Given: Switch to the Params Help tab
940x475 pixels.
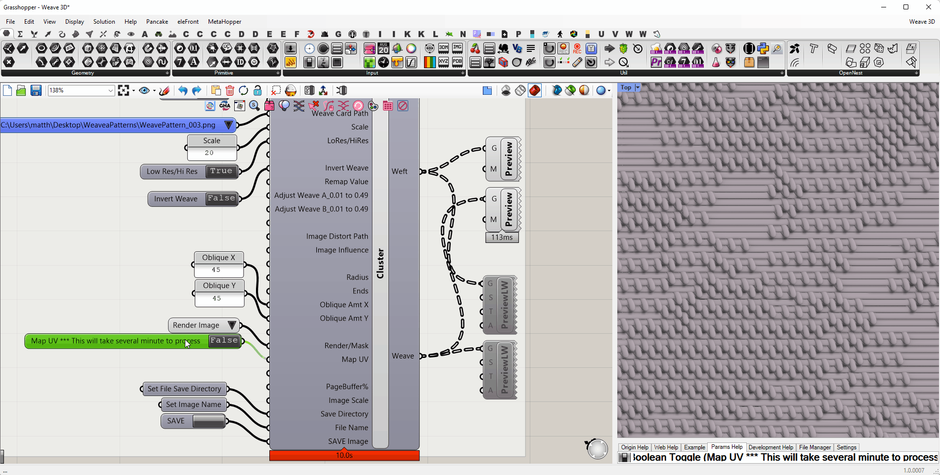Looking at the screenshot, I should [x=726, y=447].
